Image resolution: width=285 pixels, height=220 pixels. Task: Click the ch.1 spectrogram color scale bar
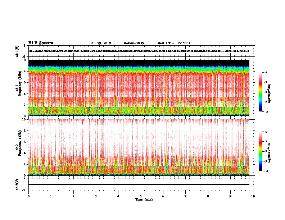(260, 92)
